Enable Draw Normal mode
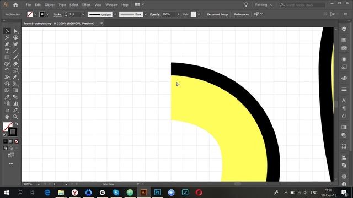Image resolution: width=353 pixels, height=198 pixels. (x=6, y=148)
